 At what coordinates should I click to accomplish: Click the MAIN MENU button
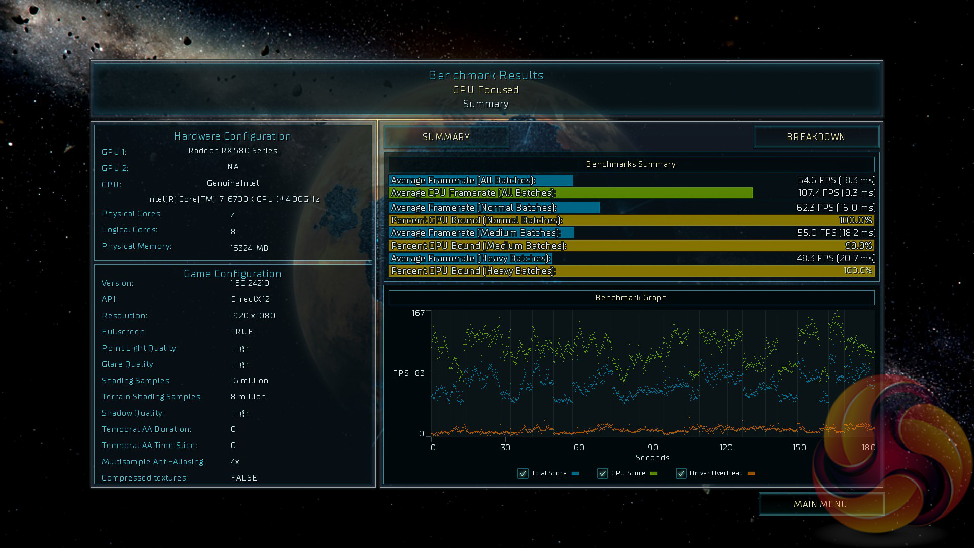pos(820,504)
